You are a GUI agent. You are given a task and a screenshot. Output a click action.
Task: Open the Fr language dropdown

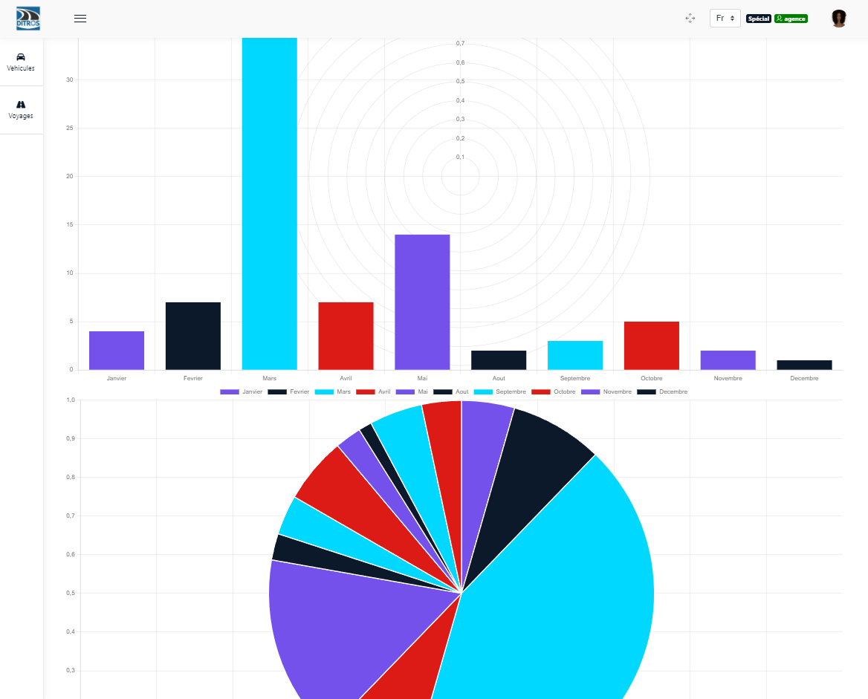click(725, 19)
